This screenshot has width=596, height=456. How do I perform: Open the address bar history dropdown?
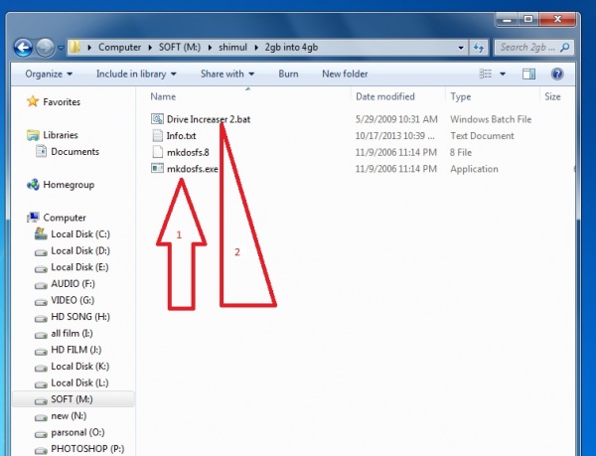pos(461,48)
